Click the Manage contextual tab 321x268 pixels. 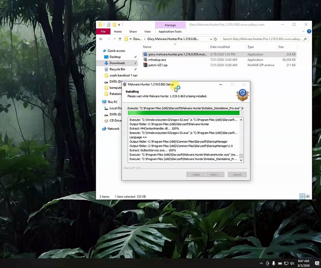click(170, 25)
